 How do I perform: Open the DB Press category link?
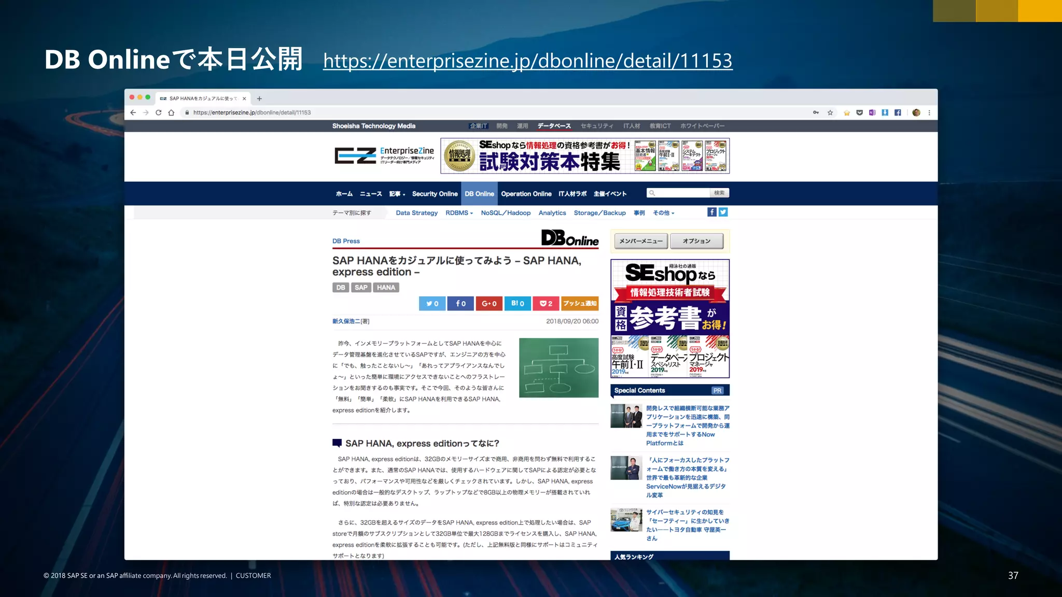pyautogui.click(x=346, y=241)
